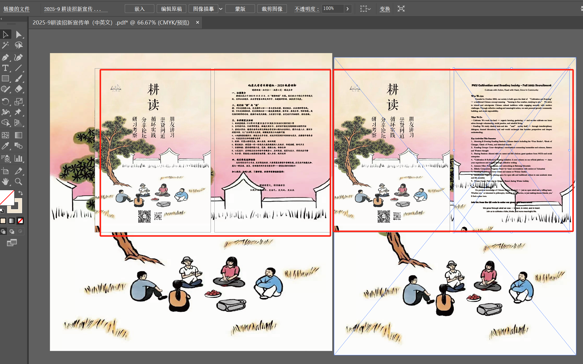The width and height of the screenshot is (583, 364).
Task: Click the 裁剪图像 button
Action: pos(272,9)
